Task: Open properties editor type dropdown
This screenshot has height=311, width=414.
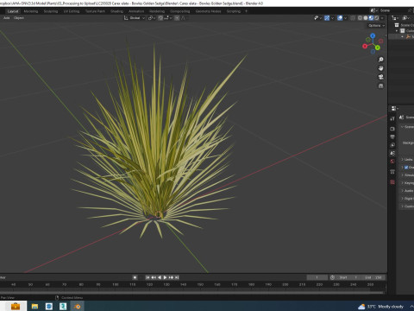Action: (x=394, y=109)
